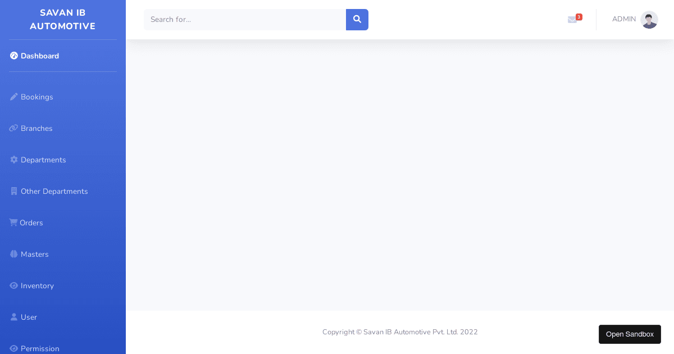Open the ADMIN user dropdown

623,19
